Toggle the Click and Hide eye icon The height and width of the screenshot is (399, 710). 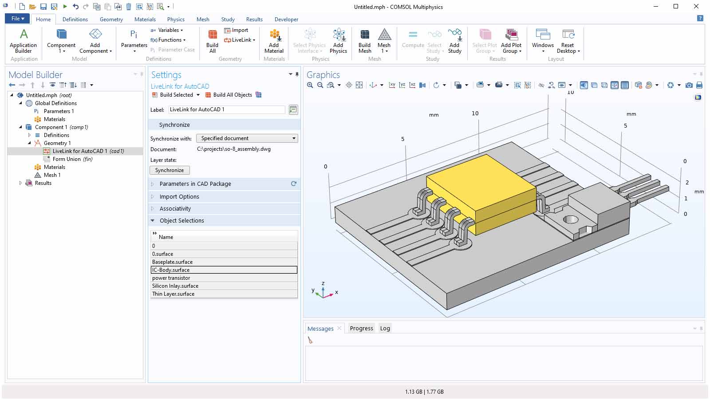point(541,85)
